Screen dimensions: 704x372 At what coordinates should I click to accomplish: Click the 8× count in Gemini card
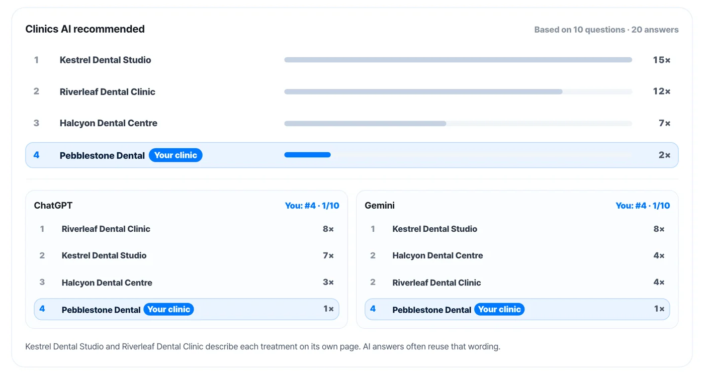click(659, 229)
